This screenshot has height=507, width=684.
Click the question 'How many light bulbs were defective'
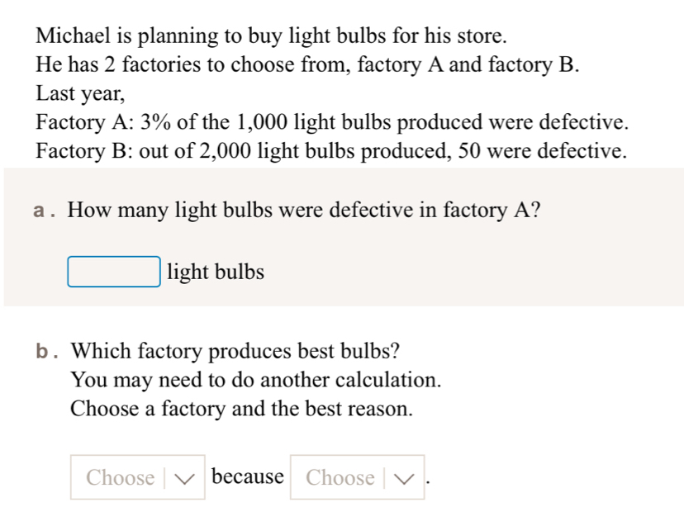pos(304,211)
